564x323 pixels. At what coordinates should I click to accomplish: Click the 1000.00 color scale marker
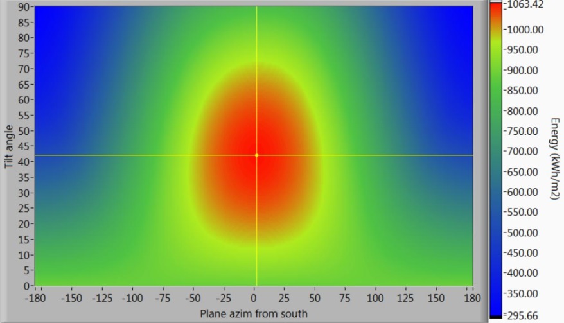(525, 30)
